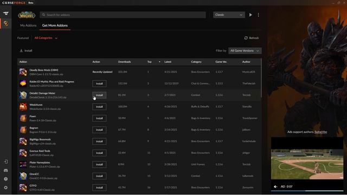Click the Details! Damage Meter addon icon
The width and height of the screenshot is (347, 195).
tap(23, 95)
